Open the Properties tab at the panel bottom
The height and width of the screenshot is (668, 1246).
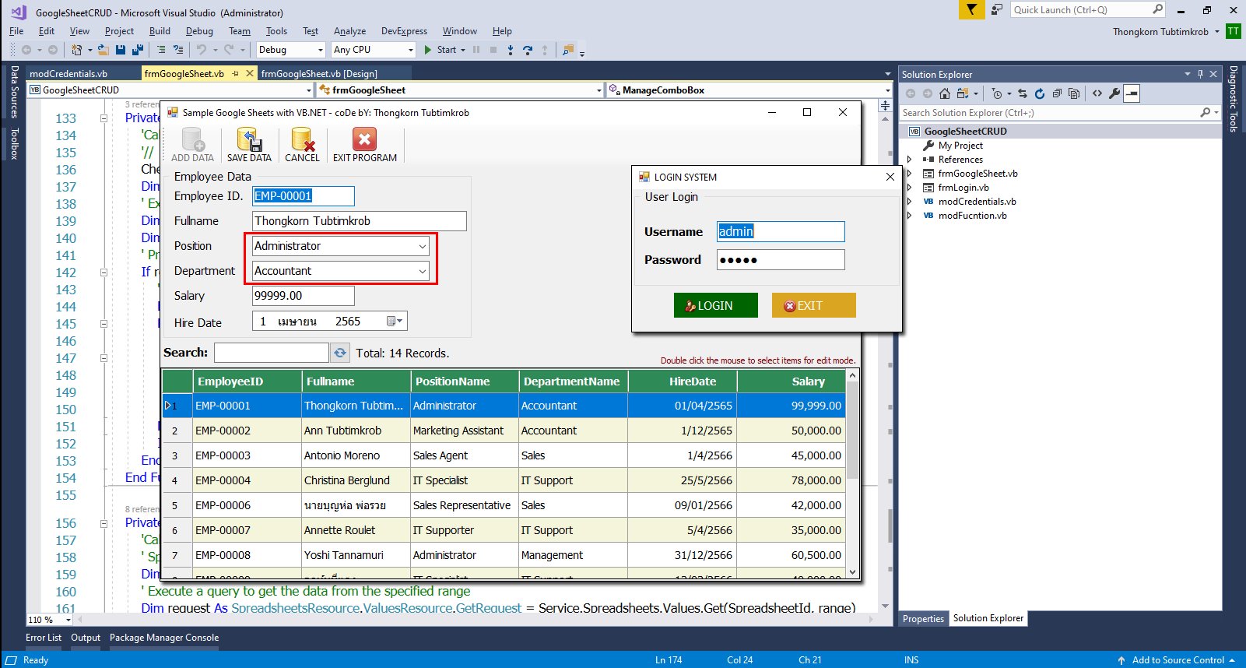click(923, 619)
